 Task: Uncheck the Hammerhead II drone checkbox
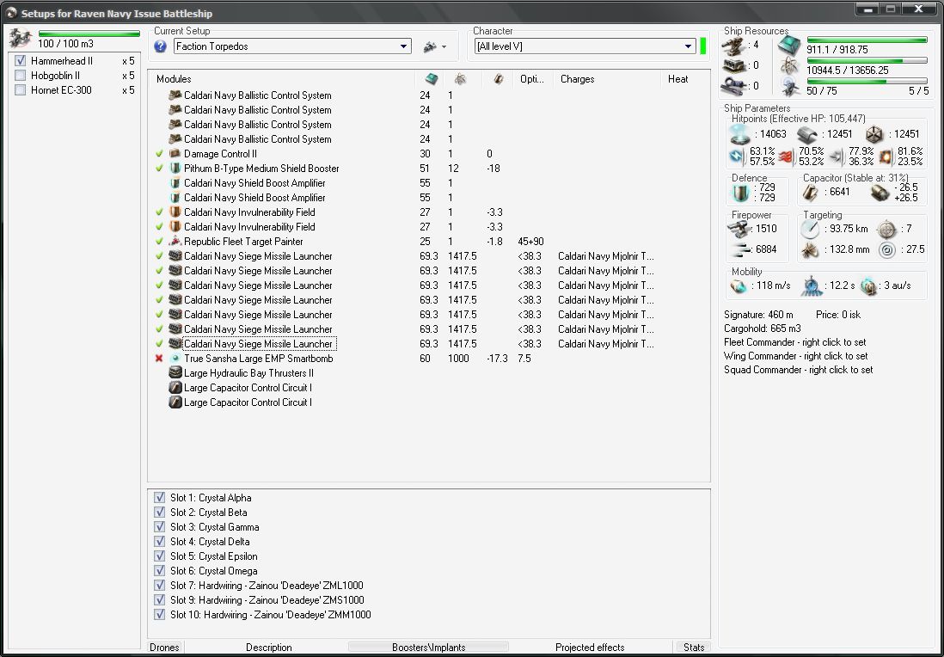point(21,61)
